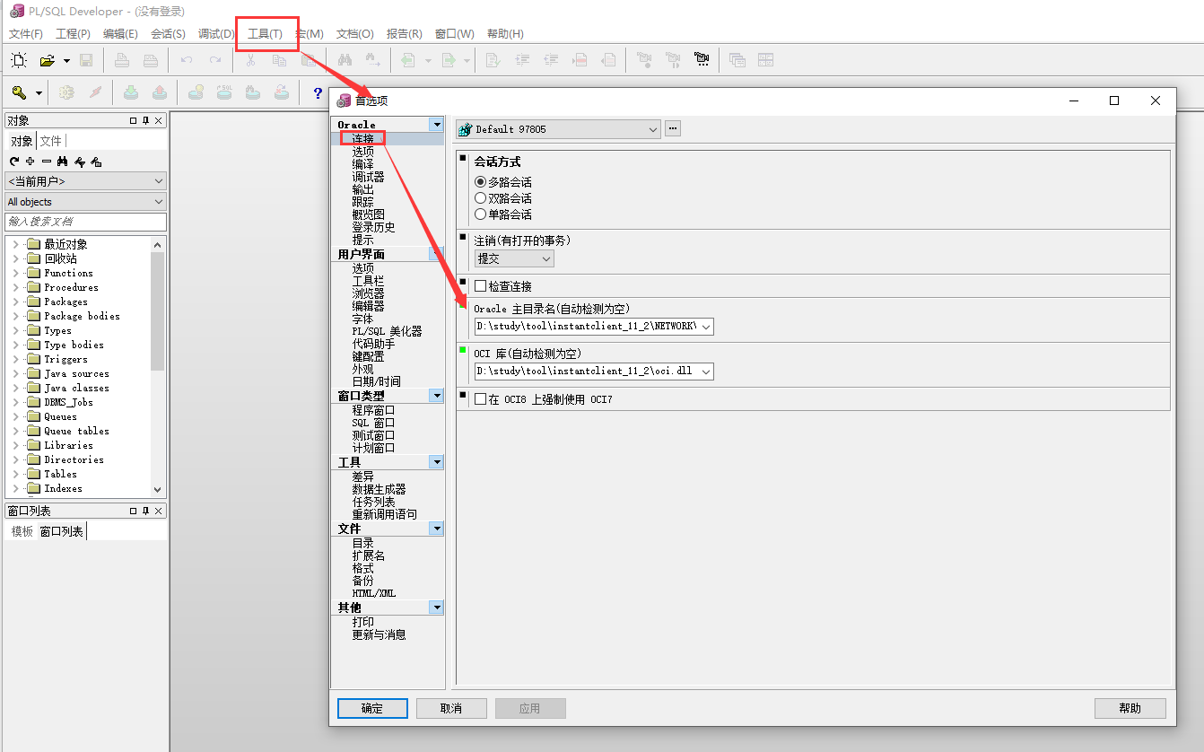
Task: Tick the 在 OCI8 上强制使用 OCI7 checkbox
Action: [x=481, y=399]
